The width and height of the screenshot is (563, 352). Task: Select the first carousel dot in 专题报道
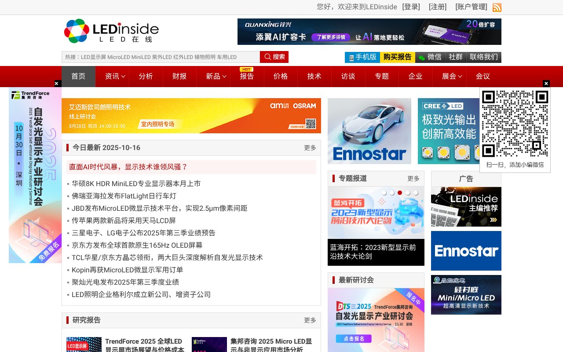coord(385,192)
